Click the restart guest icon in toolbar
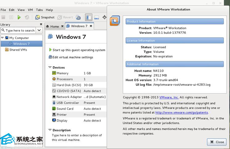The width and height of the screenshot is (230, 149). [27, 17]
